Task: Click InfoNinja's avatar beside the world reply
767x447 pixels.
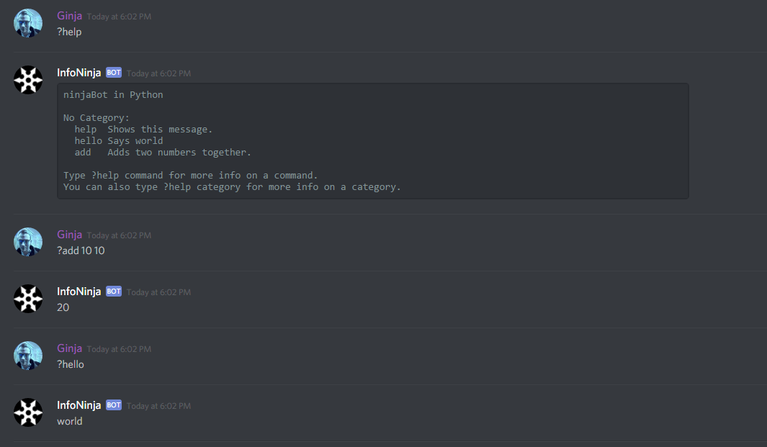Action: [x=28, y=412]
